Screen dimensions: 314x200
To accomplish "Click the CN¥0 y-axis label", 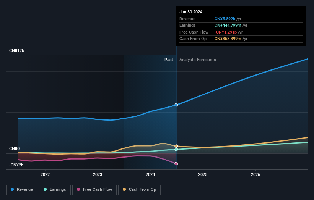I will tap(15, 148).
